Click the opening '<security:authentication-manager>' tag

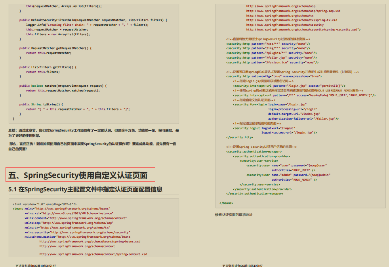coord(254,152)
